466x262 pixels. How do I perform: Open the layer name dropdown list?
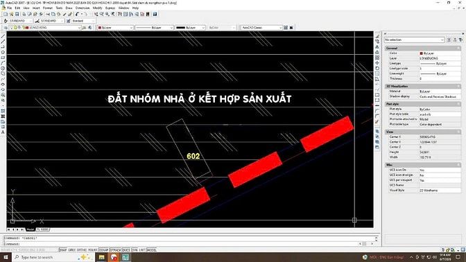44,28
